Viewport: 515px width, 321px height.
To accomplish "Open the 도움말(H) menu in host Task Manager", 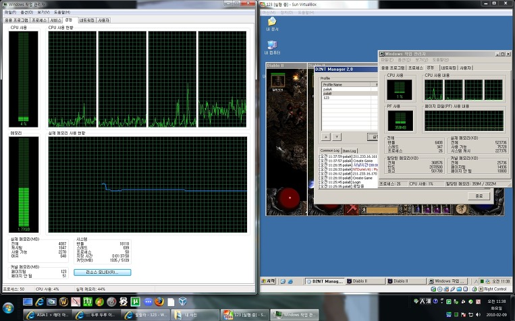I will tap(62, 12).
